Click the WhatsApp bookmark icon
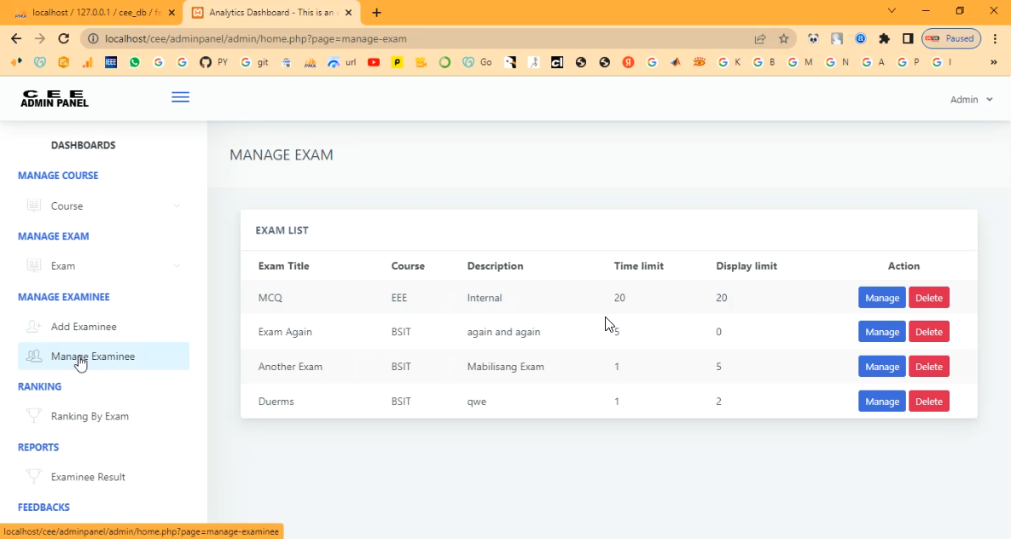 [x=135, y=62]
